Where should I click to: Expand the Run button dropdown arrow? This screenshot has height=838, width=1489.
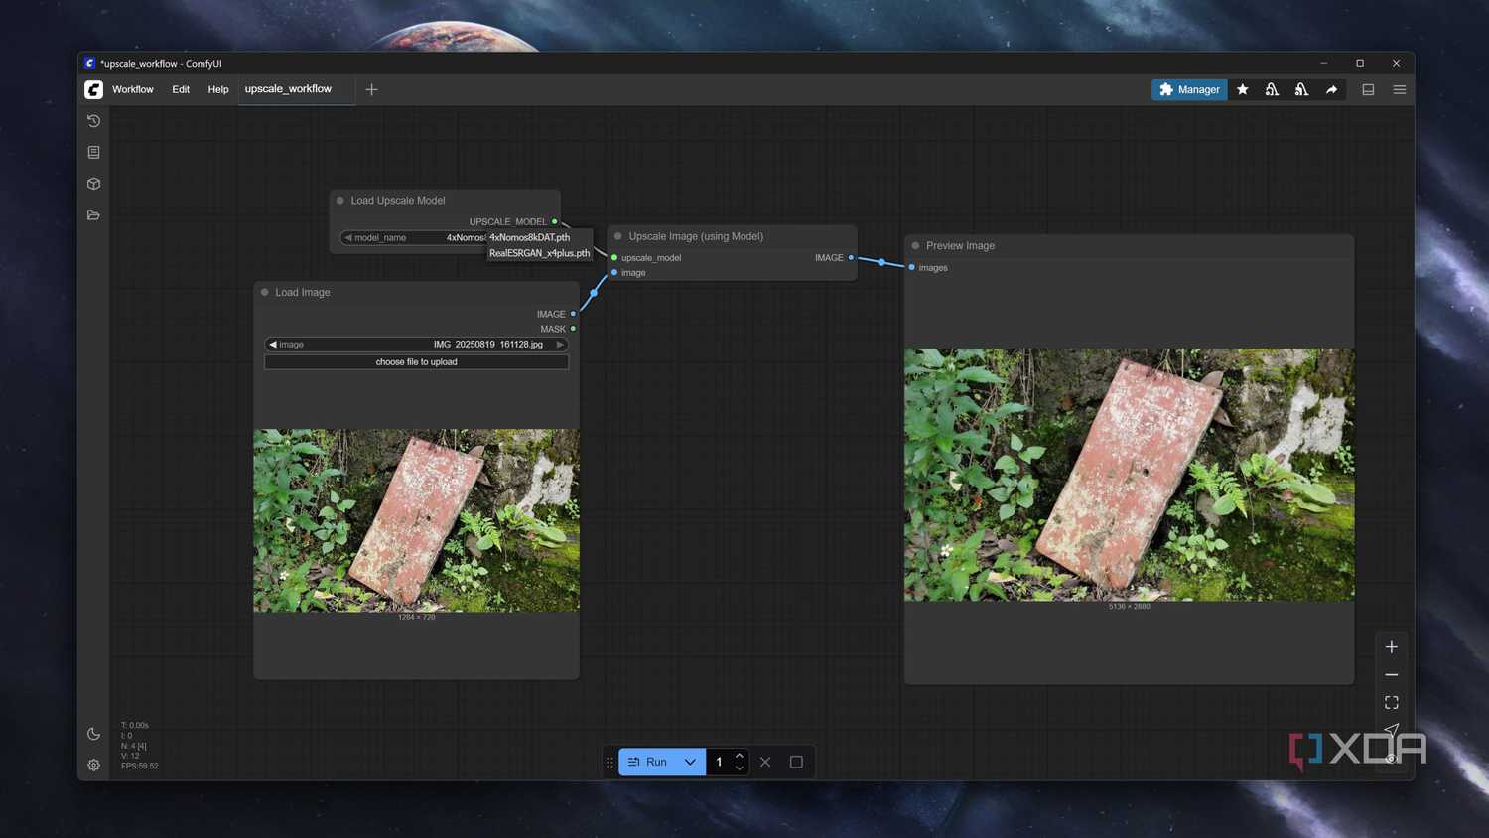[690, 762]
